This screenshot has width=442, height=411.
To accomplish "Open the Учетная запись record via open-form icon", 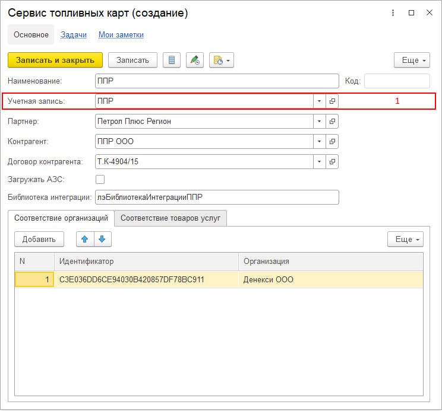I will (332, 101).
